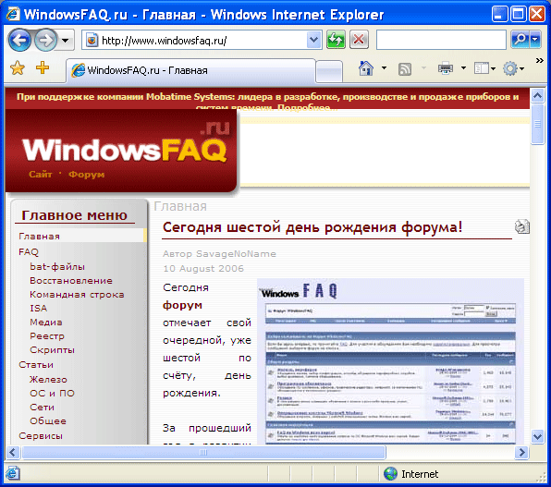
Task: Select the WindowsFAQ.ru - Главная tab
Action: pos(190,70)
